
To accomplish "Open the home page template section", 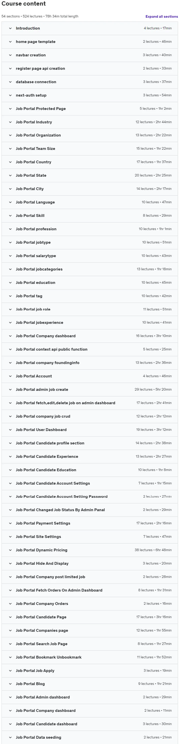I will point(90,42).
